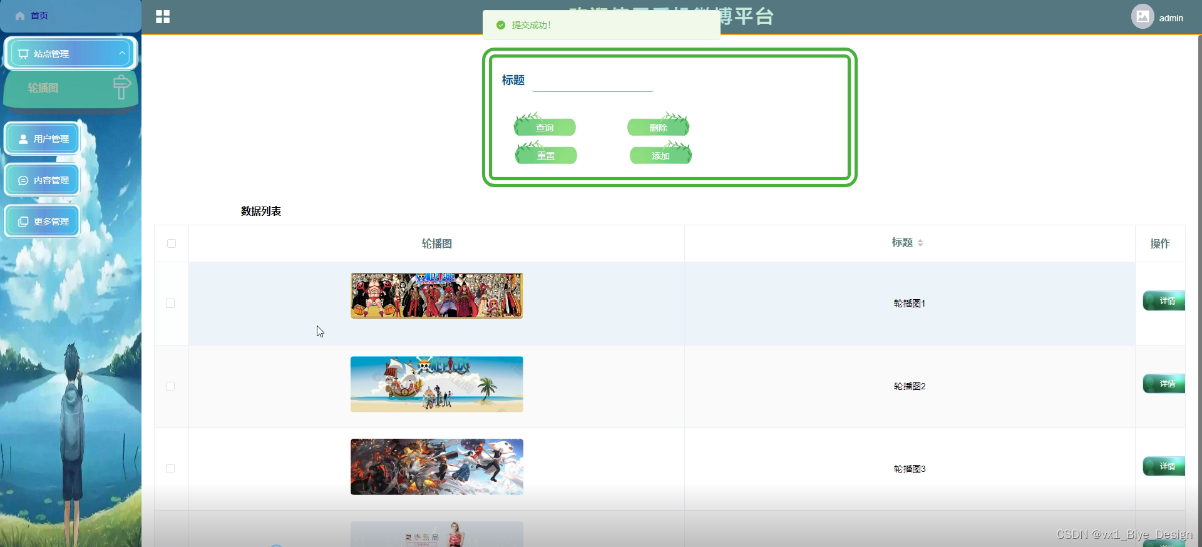This screenshot has width=1202, height=547.
Task: Sort table by 标题 column arrows
Action: click(920, 243)
